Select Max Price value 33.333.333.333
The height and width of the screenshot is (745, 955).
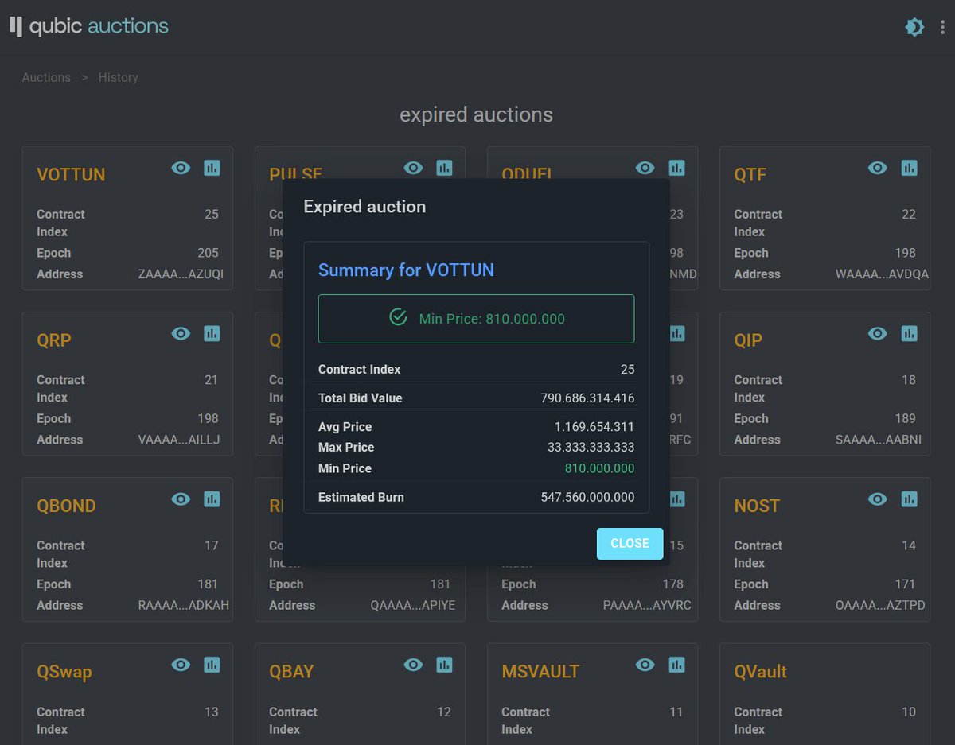point(591,448)
